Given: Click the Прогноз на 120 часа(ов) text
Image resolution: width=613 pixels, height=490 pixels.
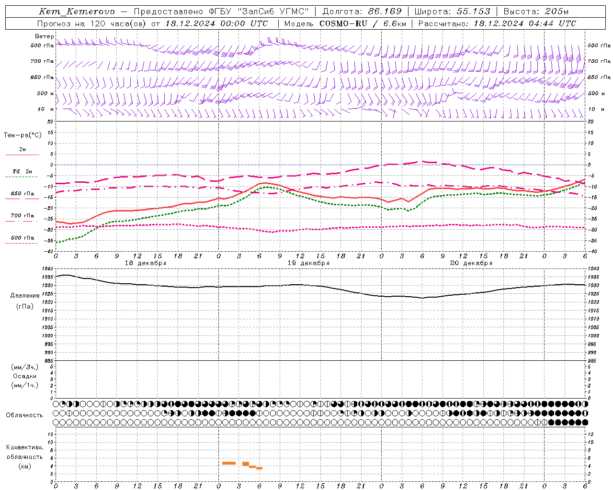Looking at the screenshot, I should point(92,23).
